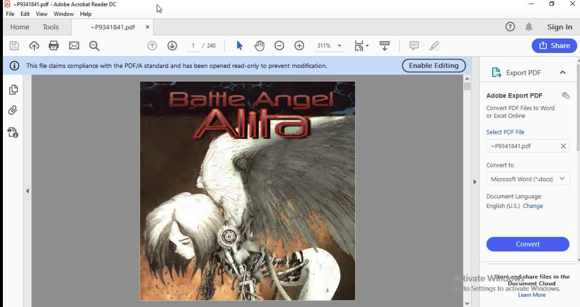Viewport: 580px width, 307px height.
Task: Click the Share button
Action: (554, 46)
